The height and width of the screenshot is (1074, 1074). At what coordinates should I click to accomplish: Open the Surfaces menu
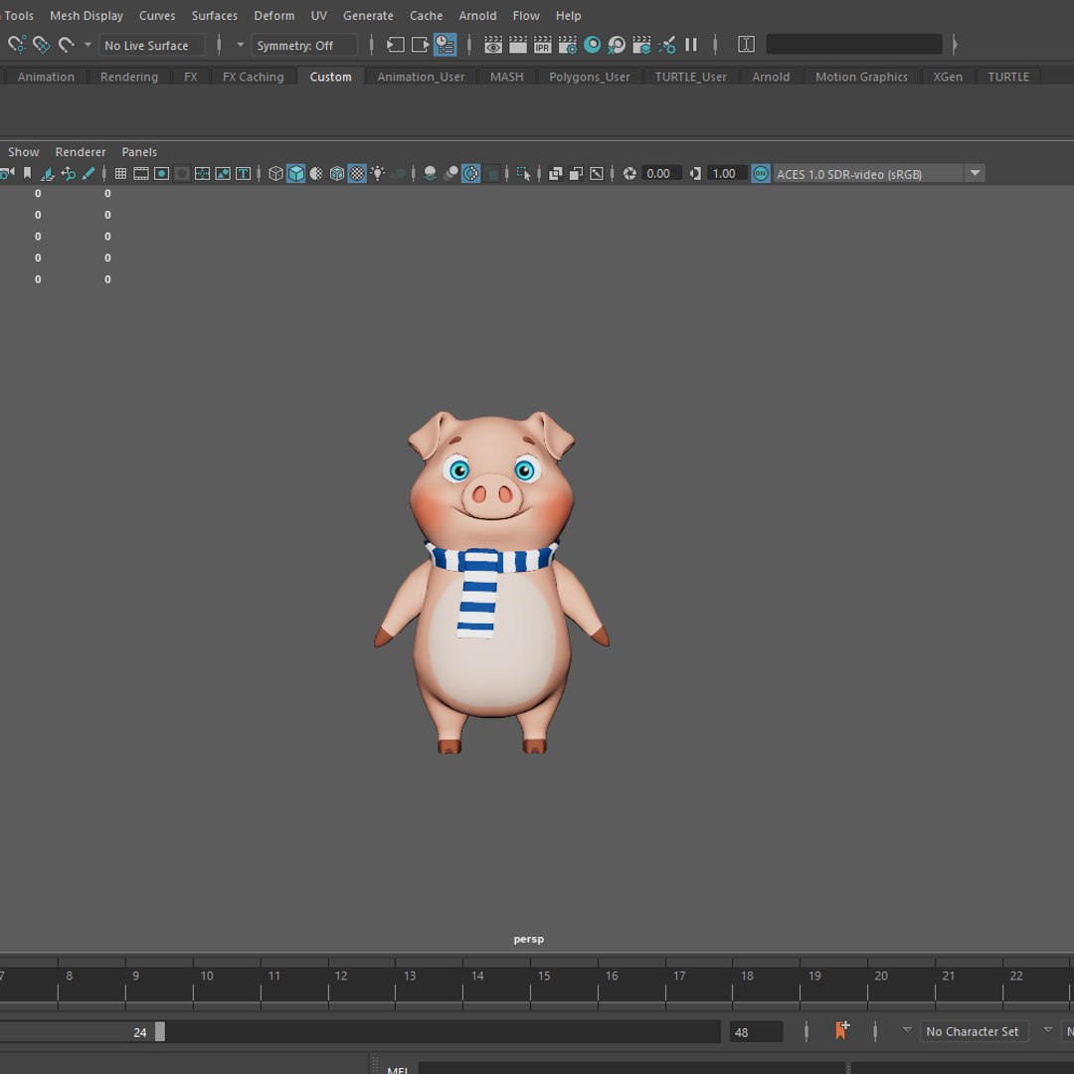[x=215, y=15]
